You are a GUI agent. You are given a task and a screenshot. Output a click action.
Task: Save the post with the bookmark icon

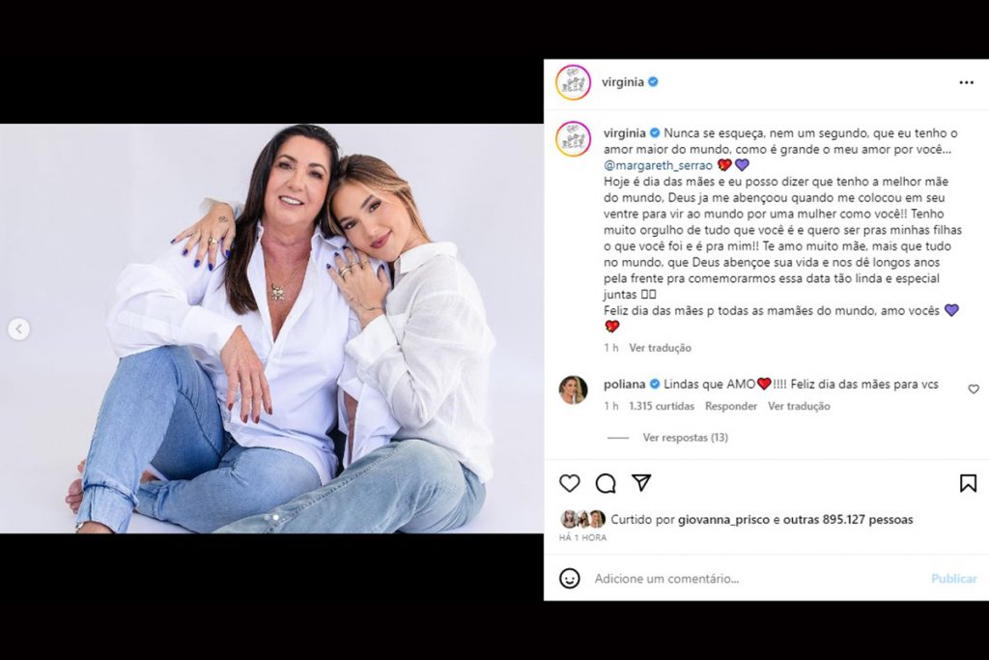click(968, 483)
